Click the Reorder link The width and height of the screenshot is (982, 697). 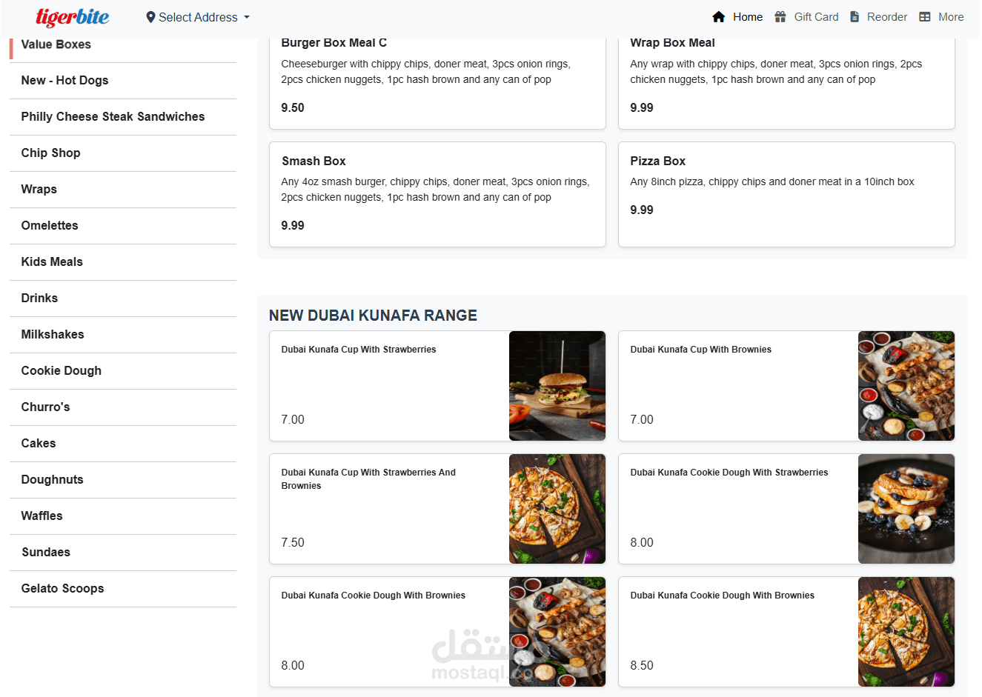[878, 17]
